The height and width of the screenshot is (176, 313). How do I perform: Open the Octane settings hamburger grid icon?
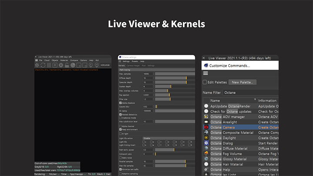(120, 61)
